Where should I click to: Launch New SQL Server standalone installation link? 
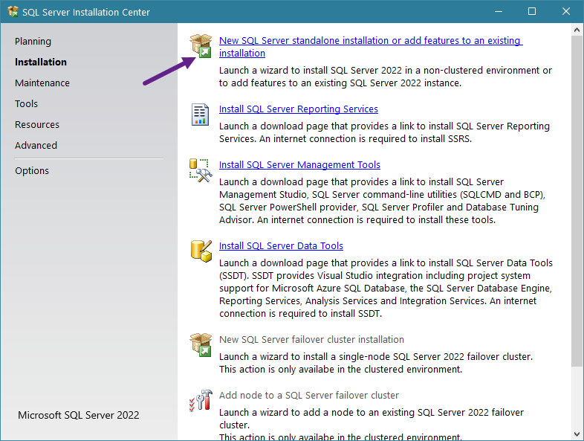coord(371,47)
